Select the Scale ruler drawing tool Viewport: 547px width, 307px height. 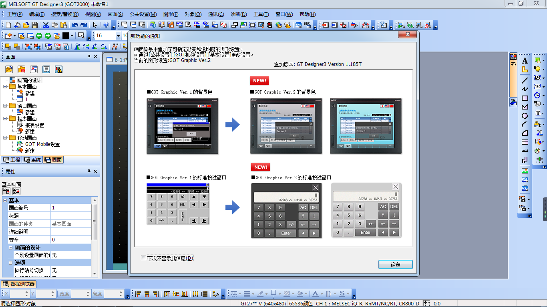point(525,151)
